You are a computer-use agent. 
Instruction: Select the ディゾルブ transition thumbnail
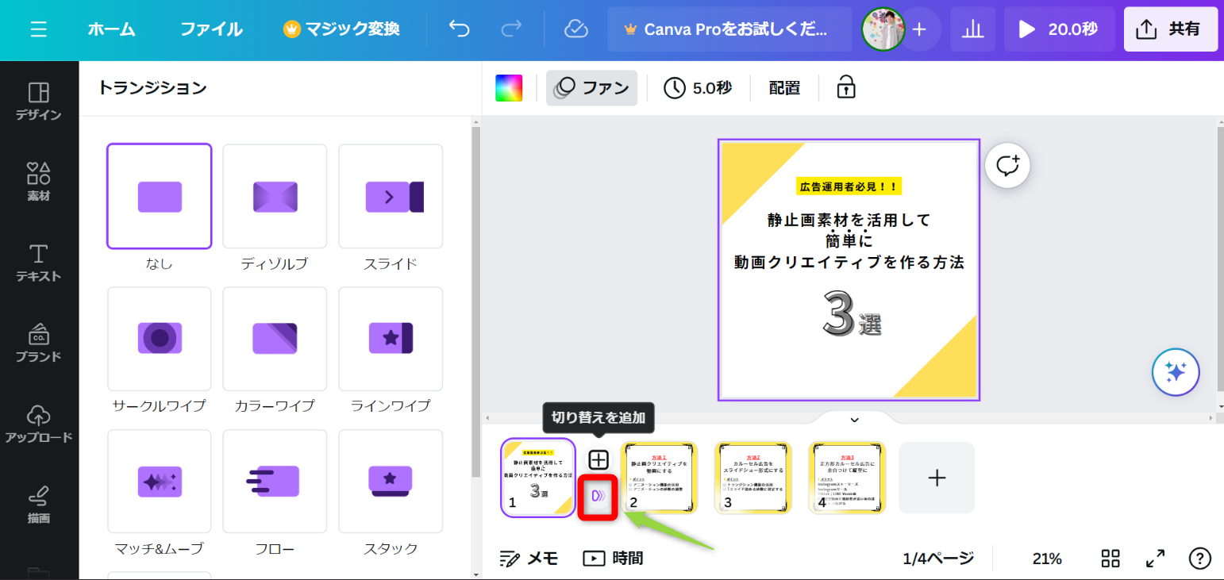[x=275, y=196]
